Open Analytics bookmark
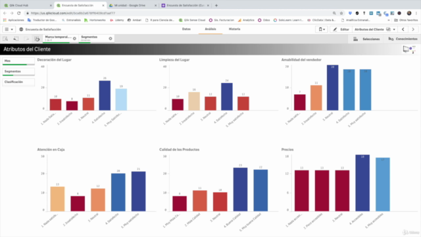The image size is (421, 237). tap(246, 20)
